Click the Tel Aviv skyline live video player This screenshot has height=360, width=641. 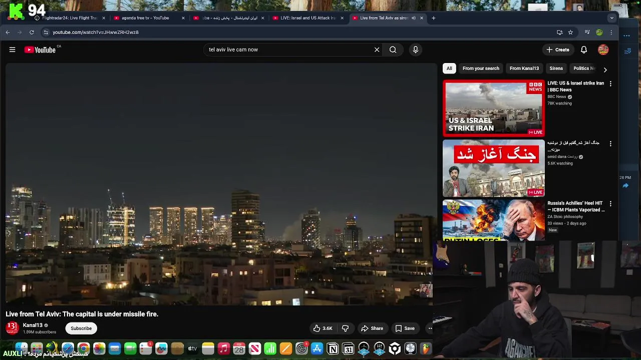tap(219, 184)
